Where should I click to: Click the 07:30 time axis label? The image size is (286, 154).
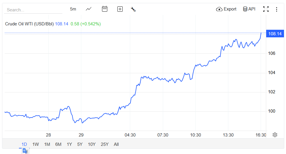pyautogui.click(x=163, y=135)
